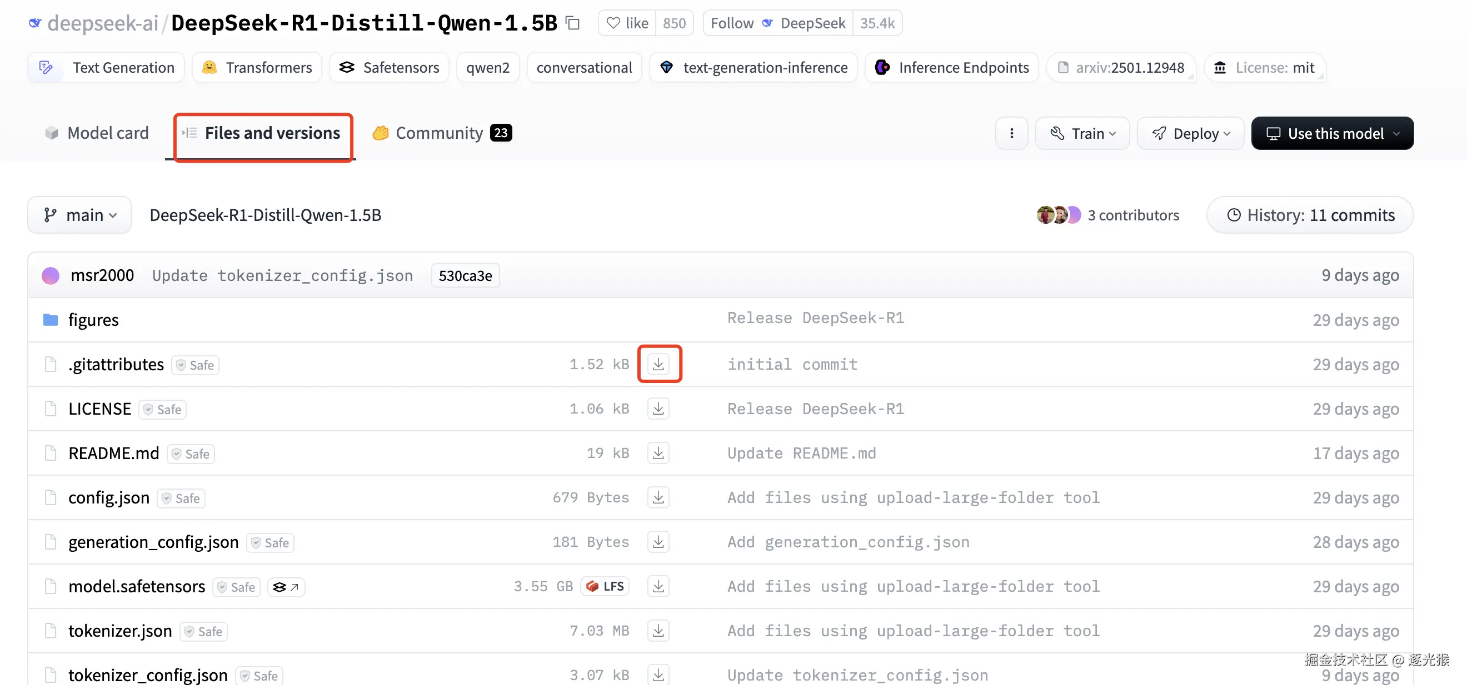Open commit hash 530ca3e link
Image resolution: width=1467 pixels, height=685 pixels.
tap(465, 275)
